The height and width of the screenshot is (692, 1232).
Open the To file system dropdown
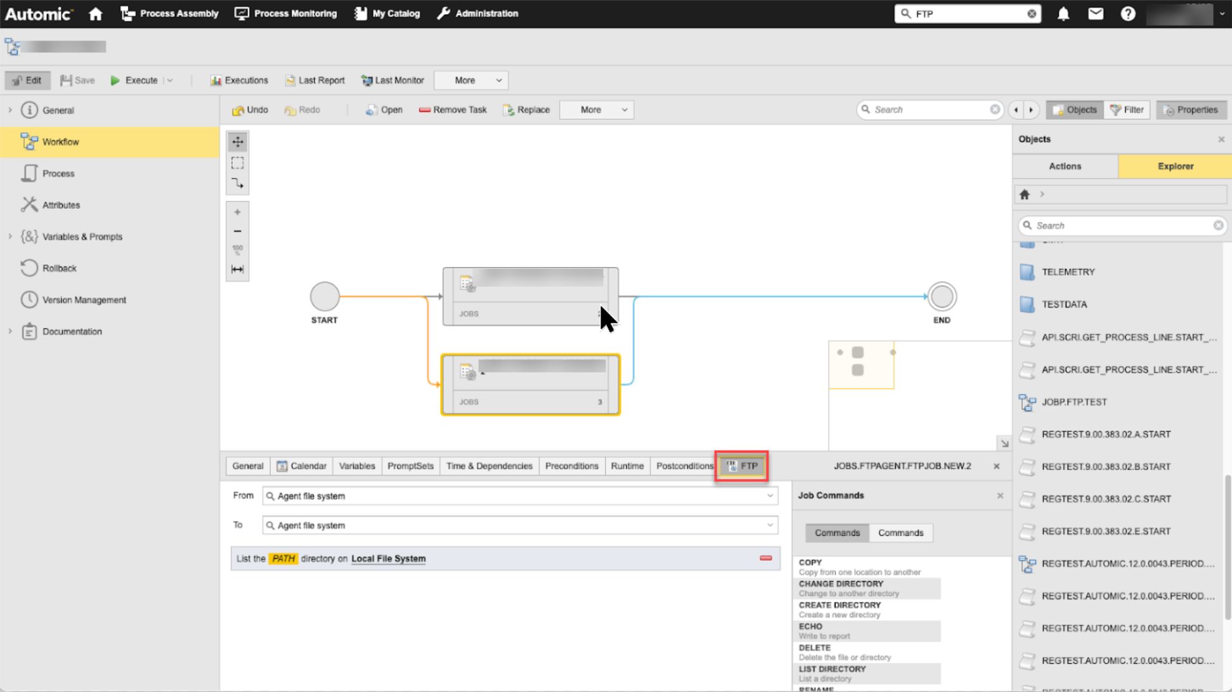tap(770, 525)
